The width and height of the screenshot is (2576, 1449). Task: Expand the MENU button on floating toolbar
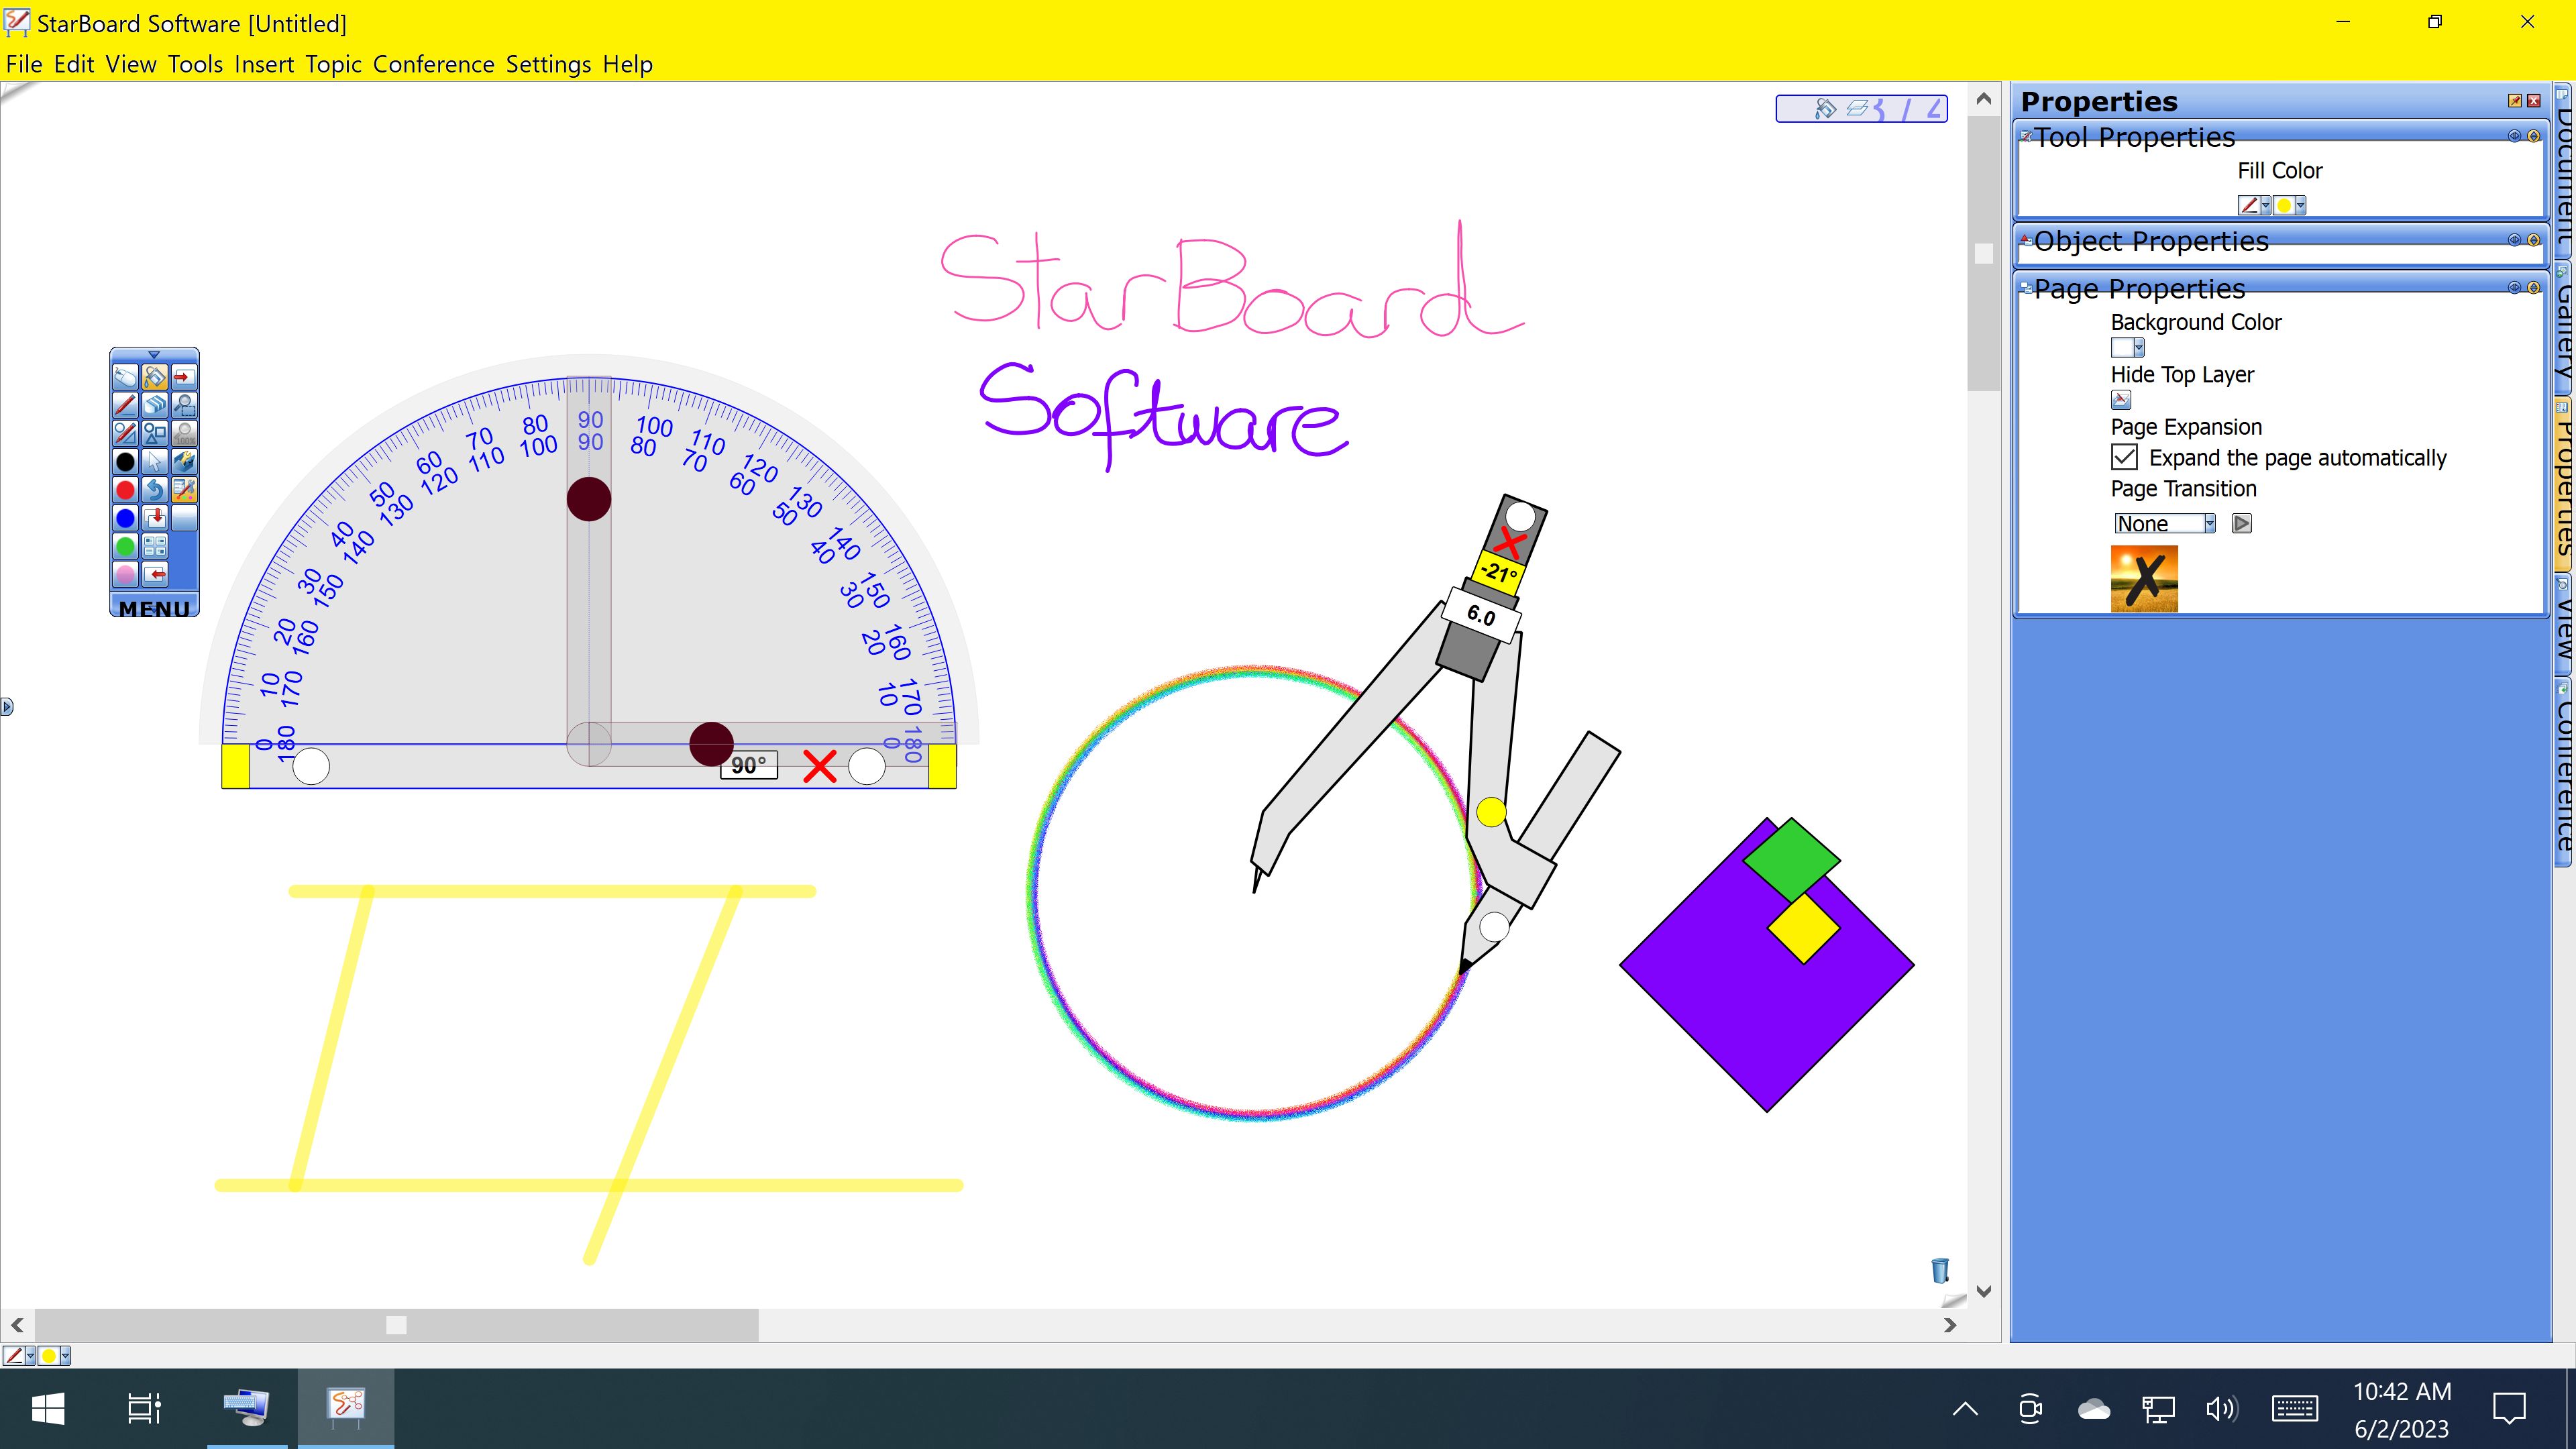click(154, 608)
